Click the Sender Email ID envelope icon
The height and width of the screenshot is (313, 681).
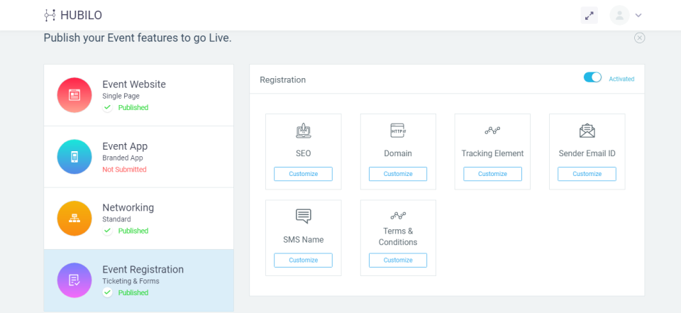click(587, 131)
